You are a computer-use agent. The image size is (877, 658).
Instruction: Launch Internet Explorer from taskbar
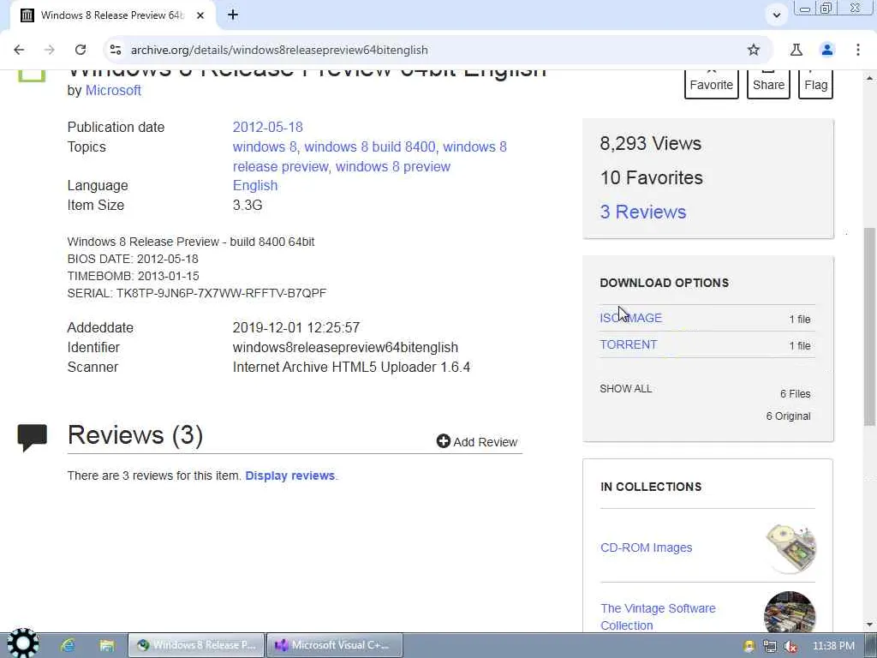(x=68, y=645)
